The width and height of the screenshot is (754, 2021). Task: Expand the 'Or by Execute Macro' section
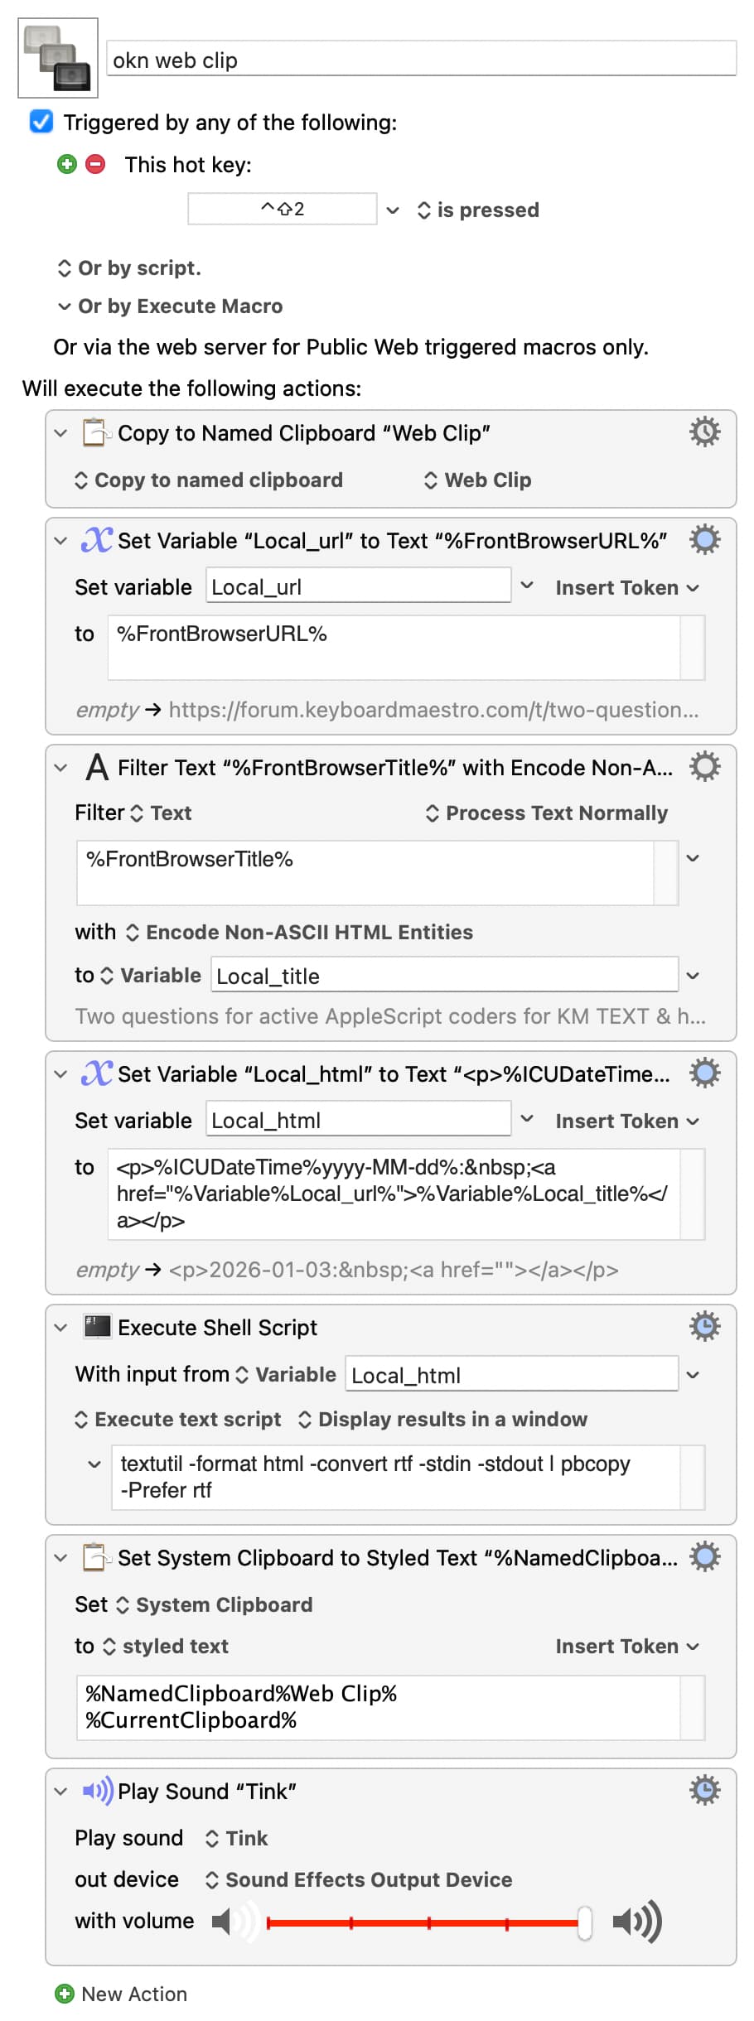point(64,306)
